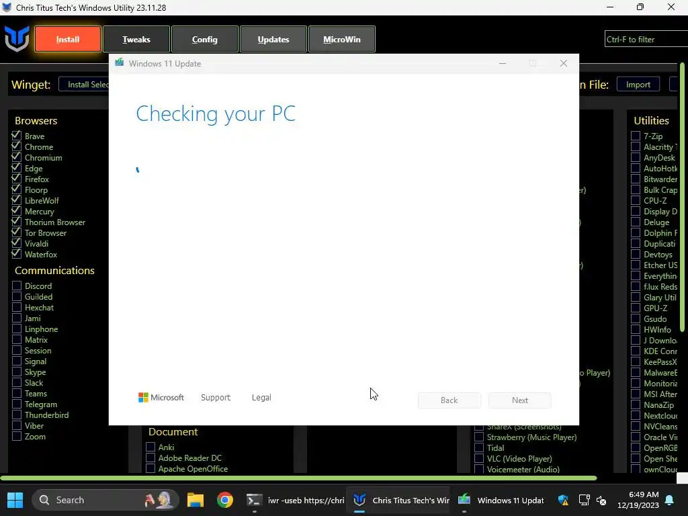Click the Install Selection winget button
Screen dimensions: 688x516
tap(84, 84)
